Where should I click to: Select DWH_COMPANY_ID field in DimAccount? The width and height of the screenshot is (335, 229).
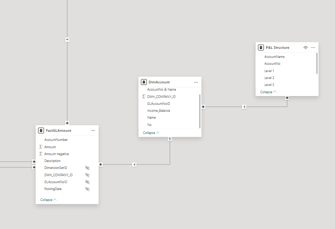click(x=161, y=96)
